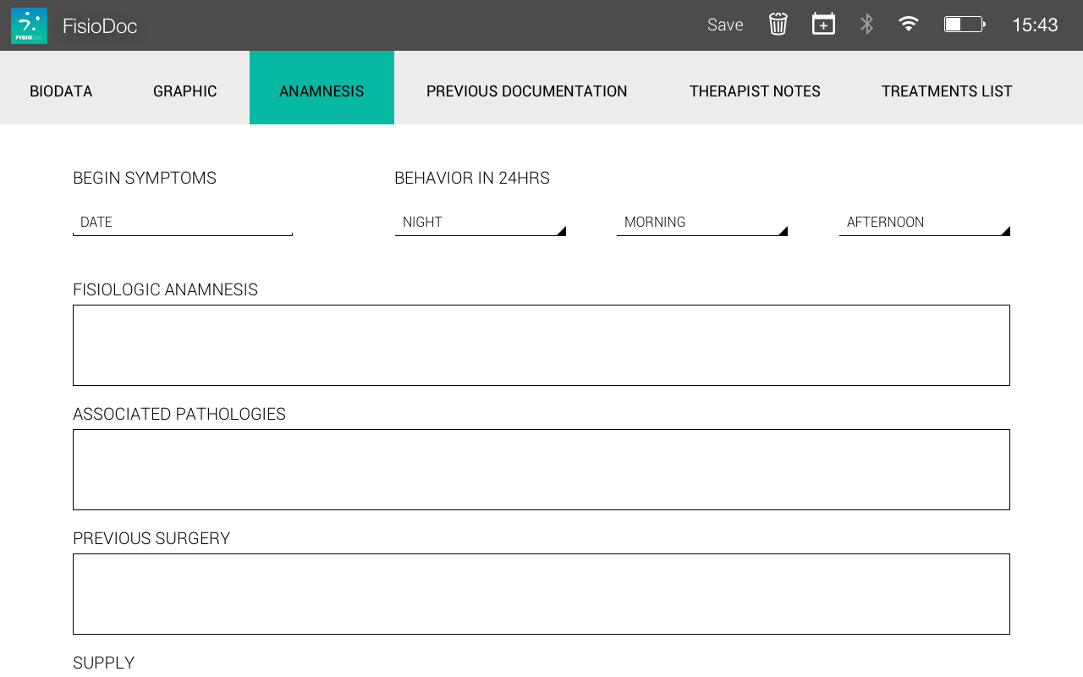Tap the FisioDoc app title
The height and width of the screenshot is (677, 1083).
pyautogui.click(x=100, y=26)
